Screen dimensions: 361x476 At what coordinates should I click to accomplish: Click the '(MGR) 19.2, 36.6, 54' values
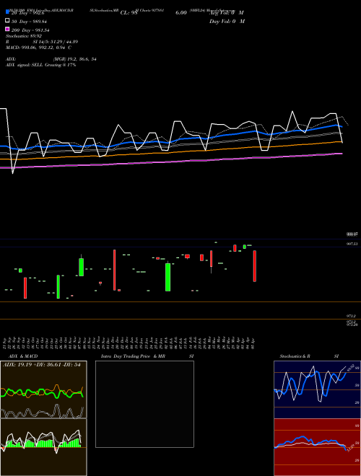(75, 59)
